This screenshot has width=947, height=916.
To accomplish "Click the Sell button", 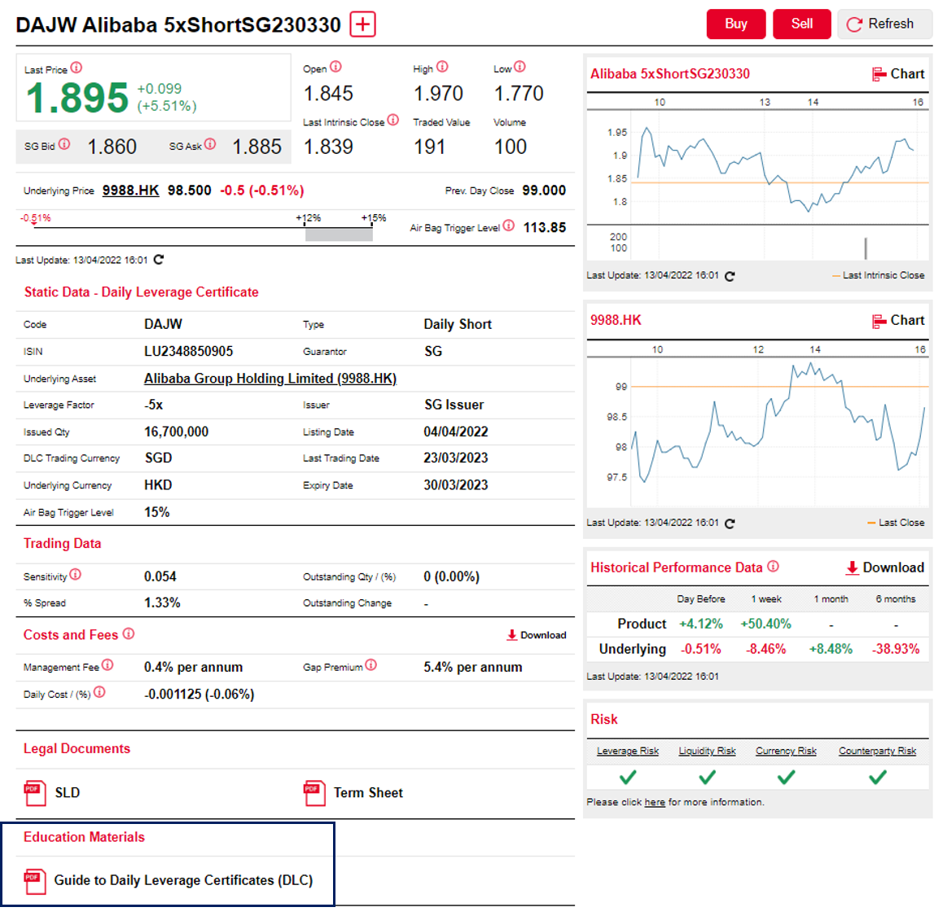I will click(x=802, y=24).
